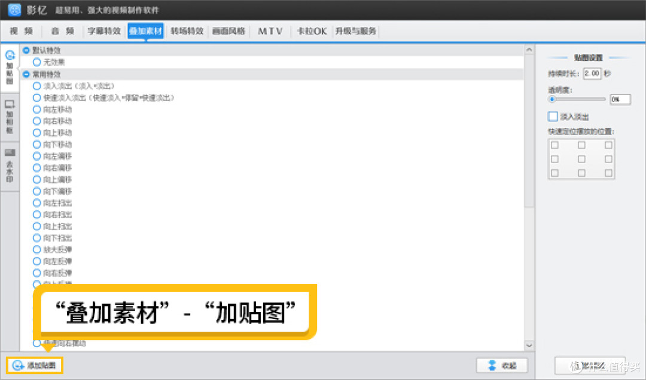
Task: Open the 升级与服务 tab
Action: pos(355,31)
